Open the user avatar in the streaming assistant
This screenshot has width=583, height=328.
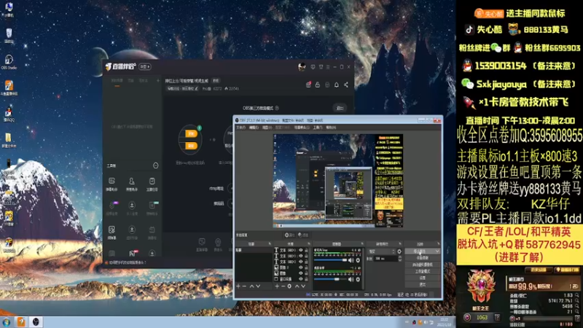(x=302, y=66)
